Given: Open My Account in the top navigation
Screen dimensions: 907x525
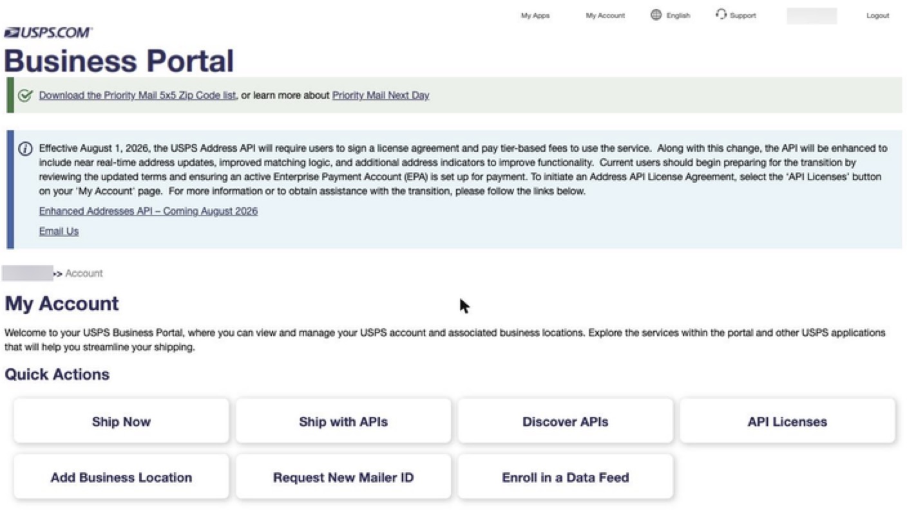Looking at the screenshot, I should [605, 15].
